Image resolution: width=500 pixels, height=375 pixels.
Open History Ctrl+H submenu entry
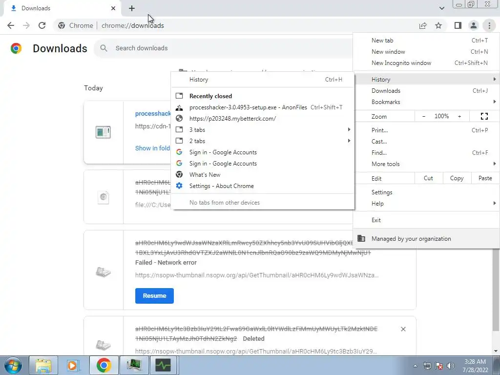(x=262, y=80)
